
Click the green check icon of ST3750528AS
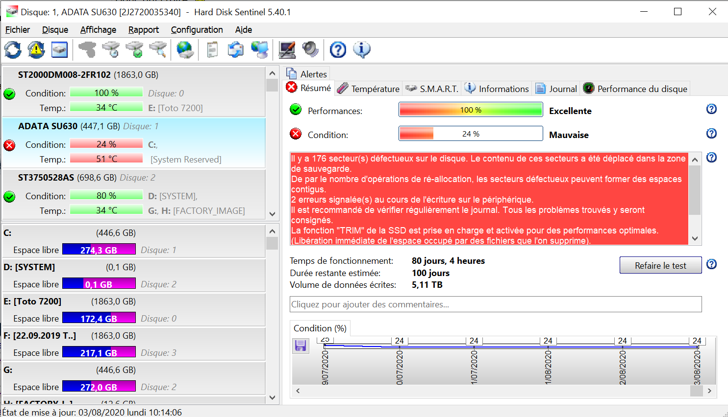point(9,197)
